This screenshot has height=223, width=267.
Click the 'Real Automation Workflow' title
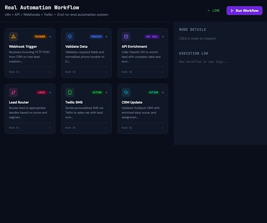(x=42, y=7)
